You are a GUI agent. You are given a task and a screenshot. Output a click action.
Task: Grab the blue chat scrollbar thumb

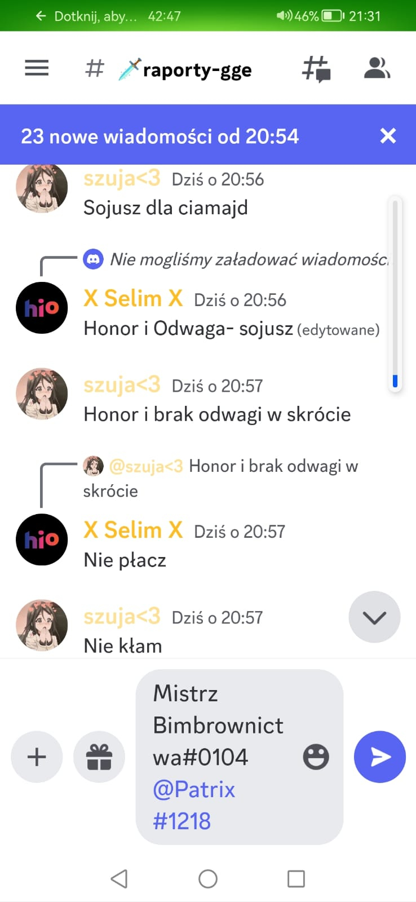tap(395, 381)
